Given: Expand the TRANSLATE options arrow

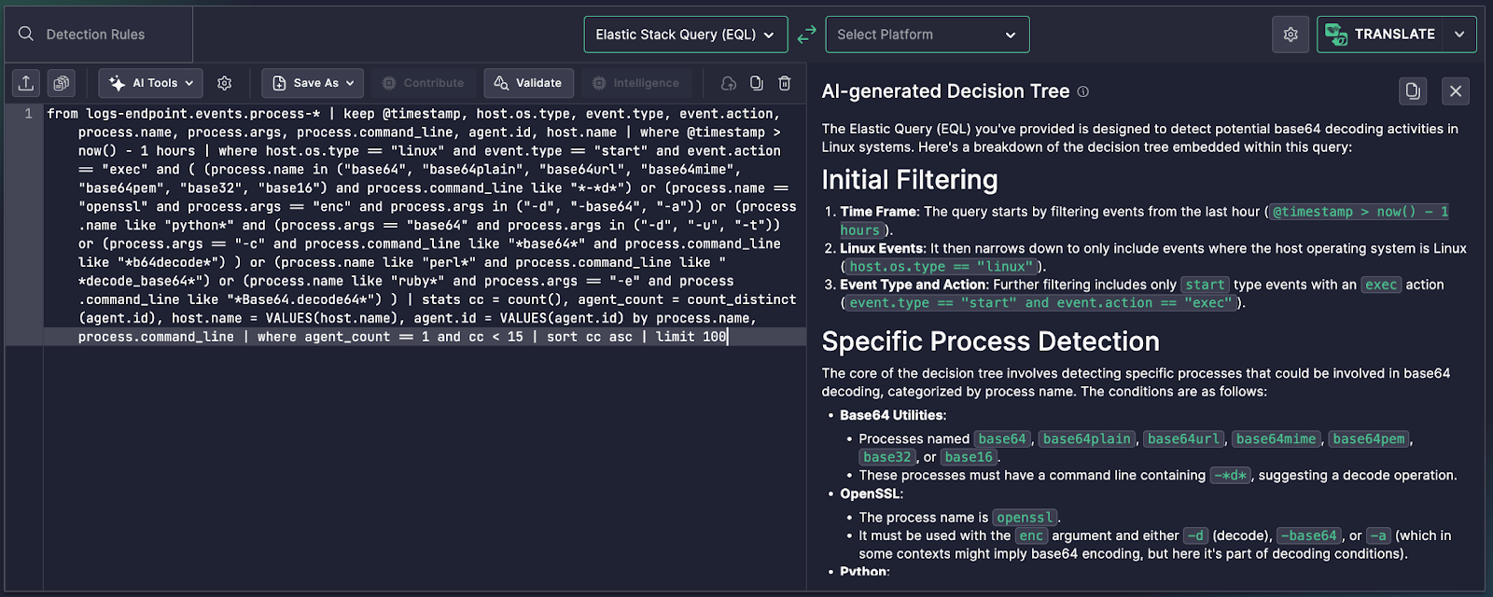Looking at the screenshot, I should [x=1459, y=35].
